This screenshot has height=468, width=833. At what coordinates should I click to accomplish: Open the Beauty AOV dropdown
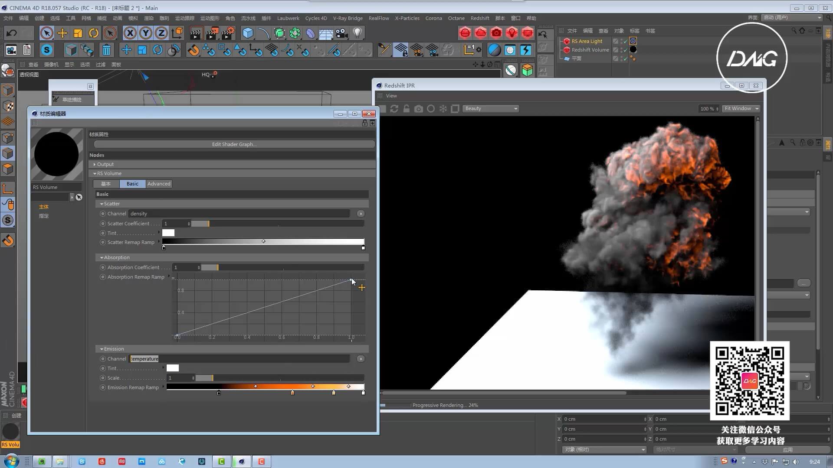click(491, 109)
